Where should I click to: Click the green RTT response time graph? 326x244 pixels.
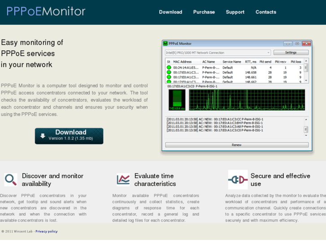(x=247, y=100)
